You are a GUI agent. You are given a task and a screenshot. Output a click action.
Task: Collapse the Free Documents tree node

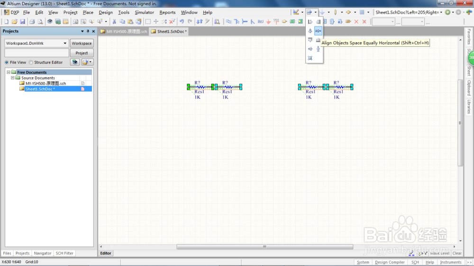(9, 72)
